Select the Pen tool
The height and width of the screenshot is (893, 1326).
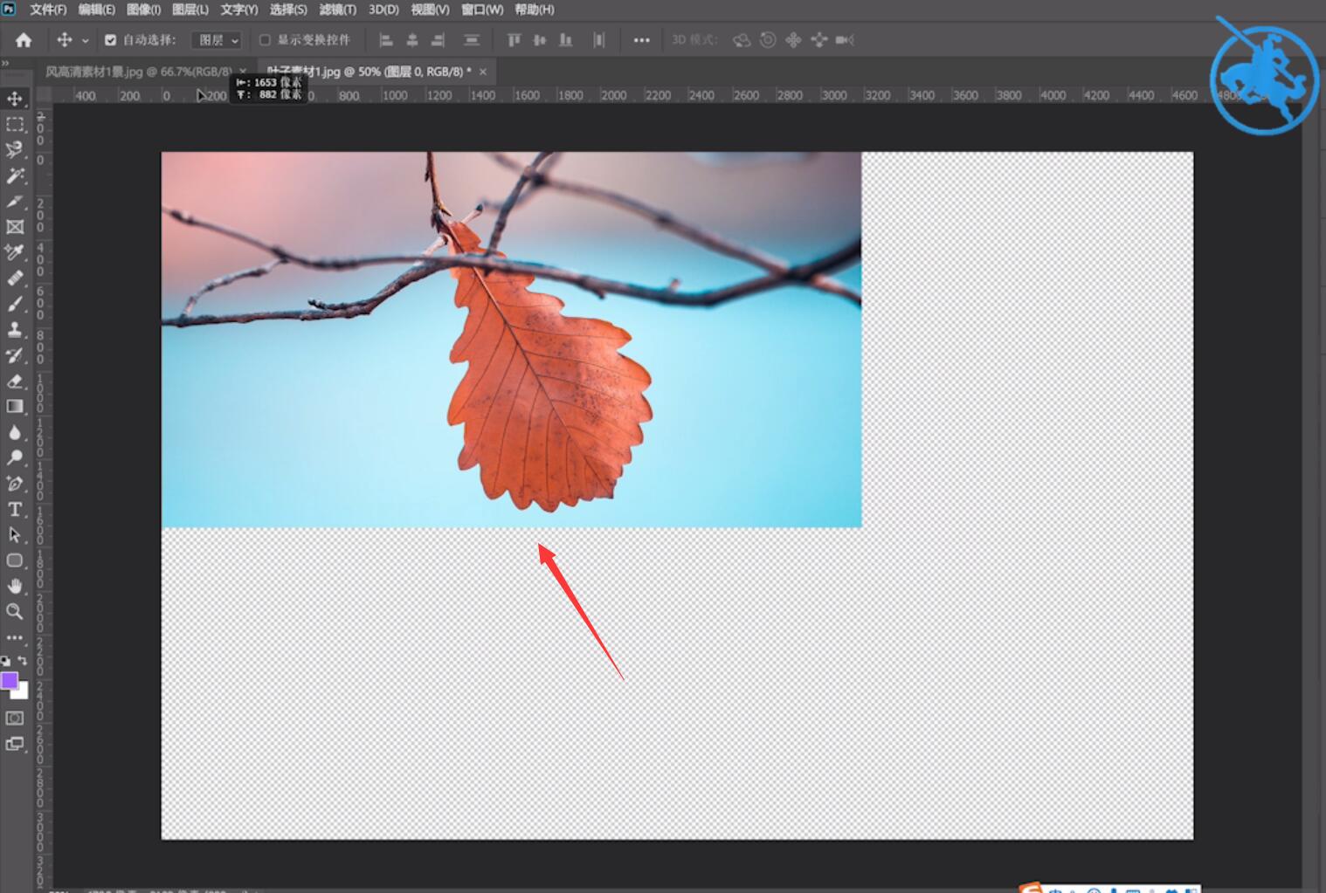coord(15,483)
